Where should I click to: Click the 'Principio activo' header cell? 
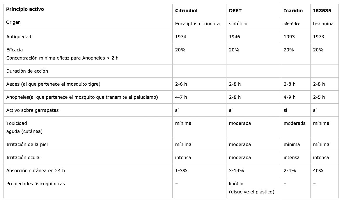coord(25,9)
